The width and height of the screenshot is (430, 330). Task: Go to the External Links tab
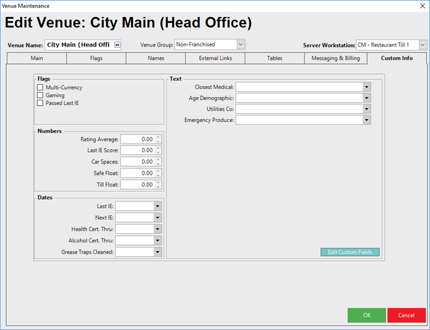pos(215,58)
